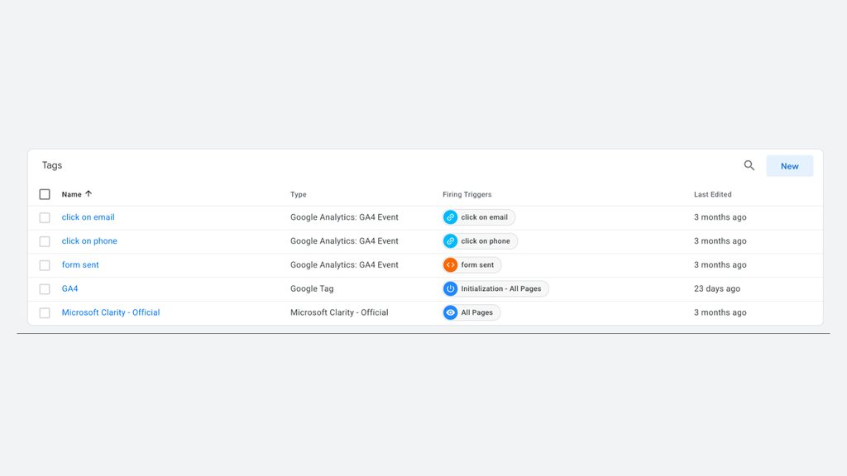Click Google Analytics: GA4 Event in email row
The image size is (847, 476).
point(344,217)
